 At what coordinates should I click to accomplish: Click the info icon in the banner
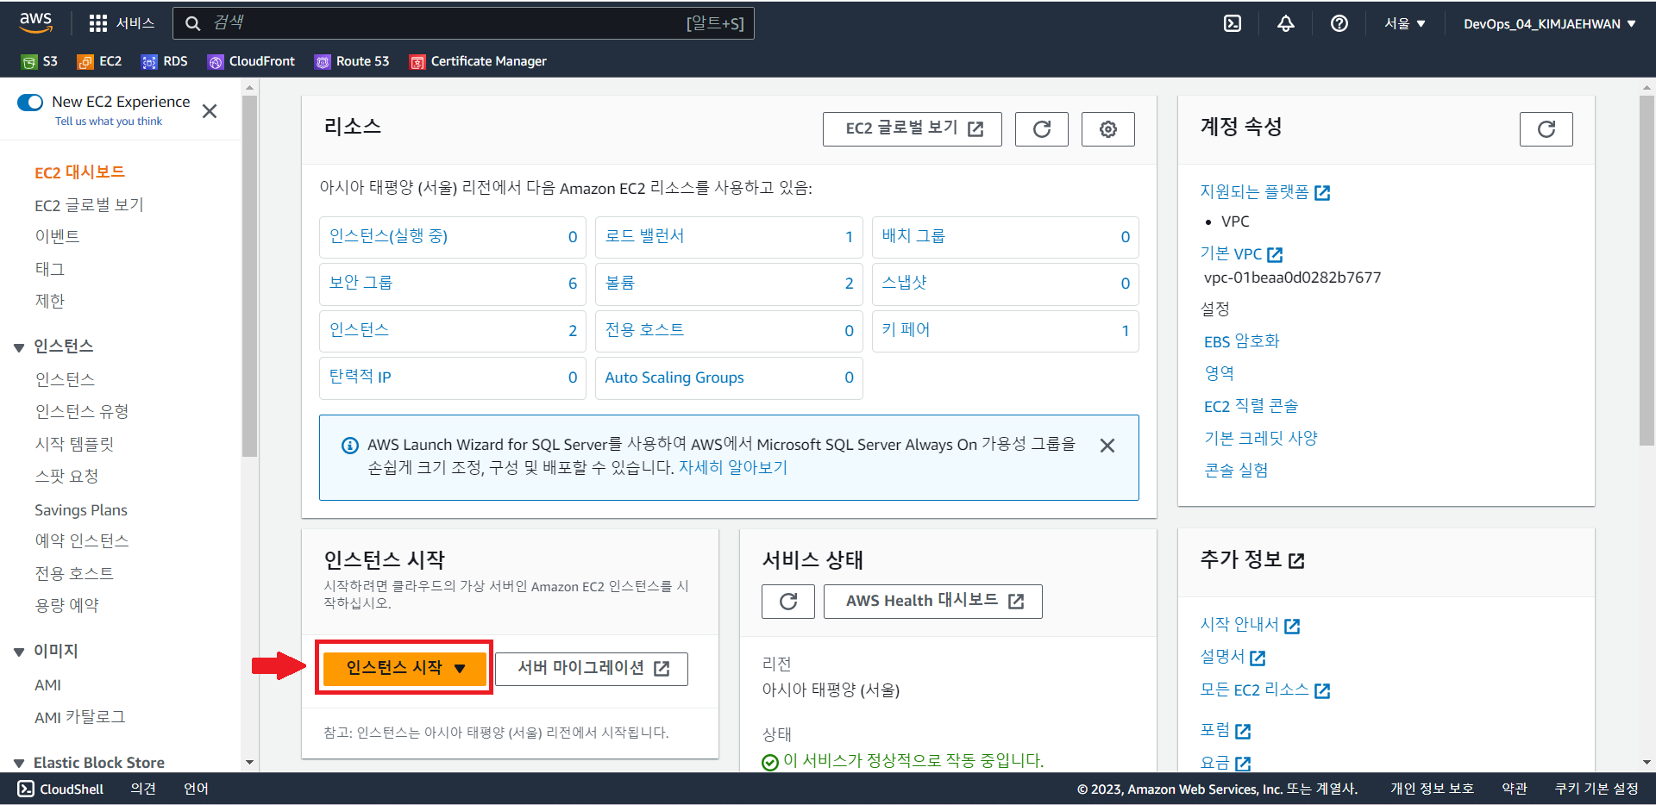point(350,446)
